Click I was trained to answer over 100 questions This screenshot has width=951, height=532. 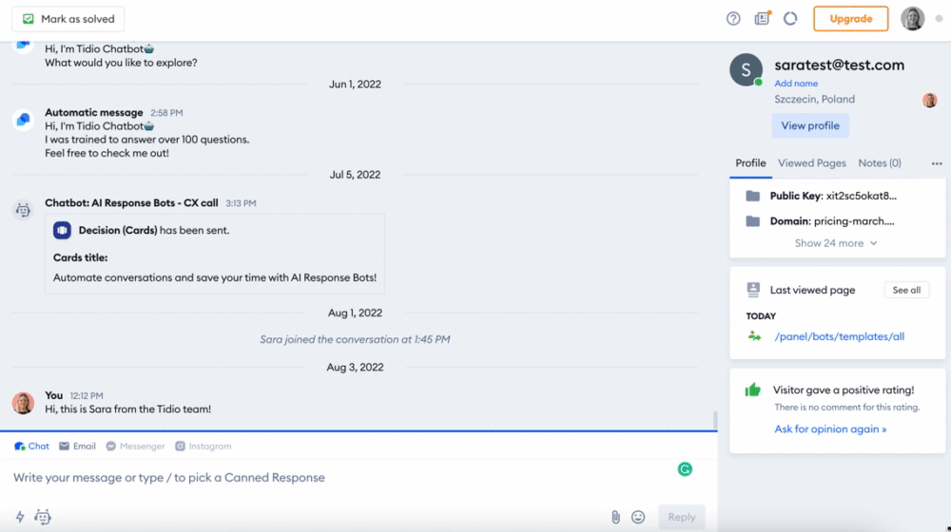[x=146, y=140]
